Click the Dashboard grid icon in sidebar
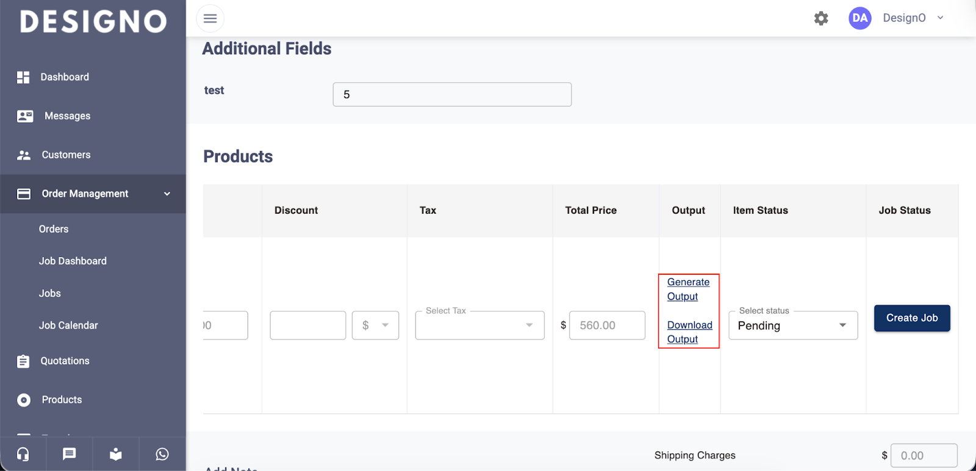This screenshot has height=471, width=976. 23,77
